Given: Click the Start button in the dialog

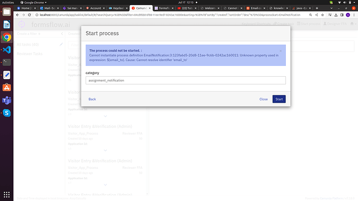Looking at the screenshot, I should tap(279, 99).
